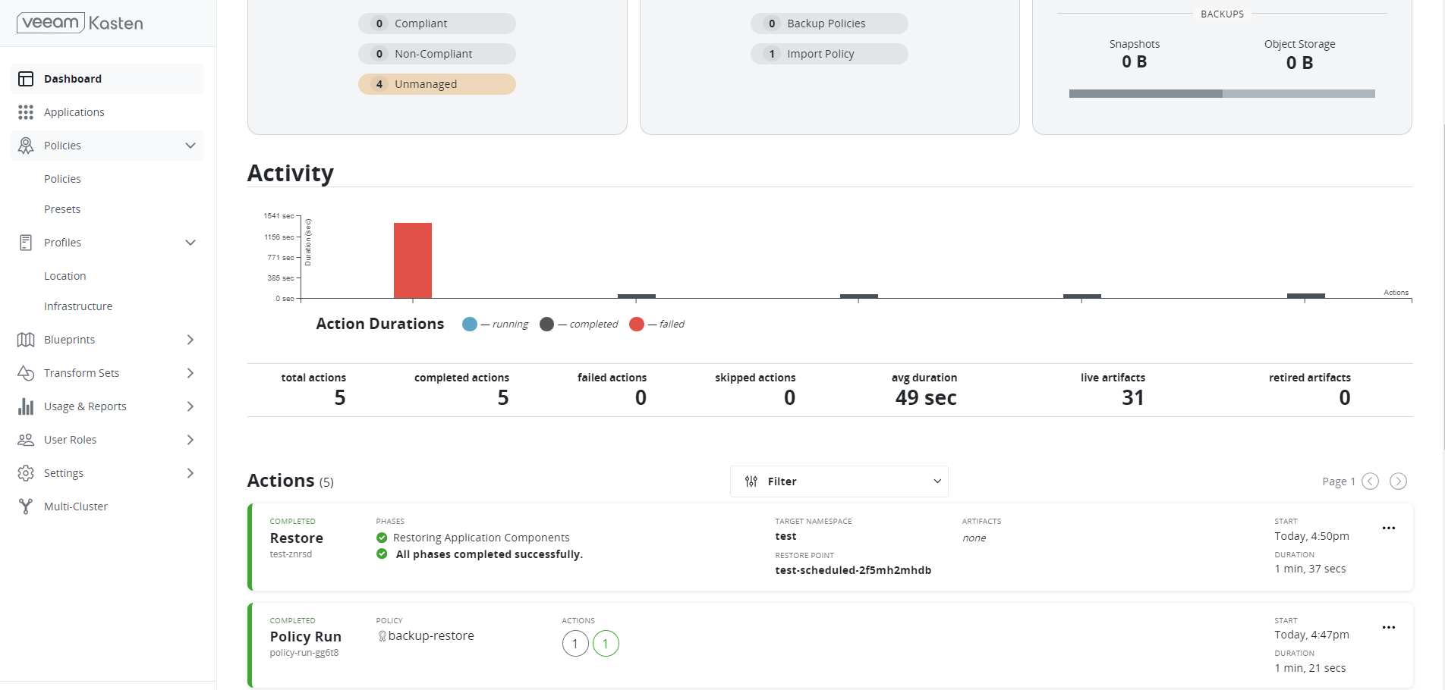This screenshot has height=690, width=1445.
Task: Click the Dashboard icon in sidebar
Action: 26,79
